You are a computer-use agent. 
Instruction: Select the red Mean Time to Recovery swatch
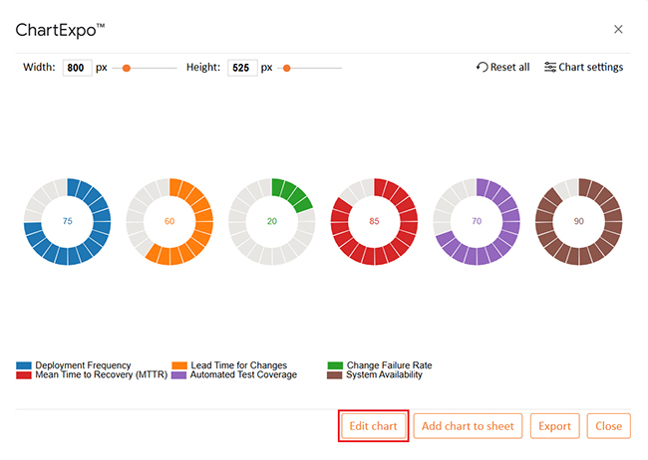point(24,375)
